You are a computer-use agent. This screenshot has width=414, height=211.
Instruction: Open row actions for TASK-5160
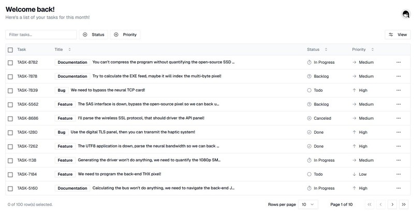tap(398, 188)
